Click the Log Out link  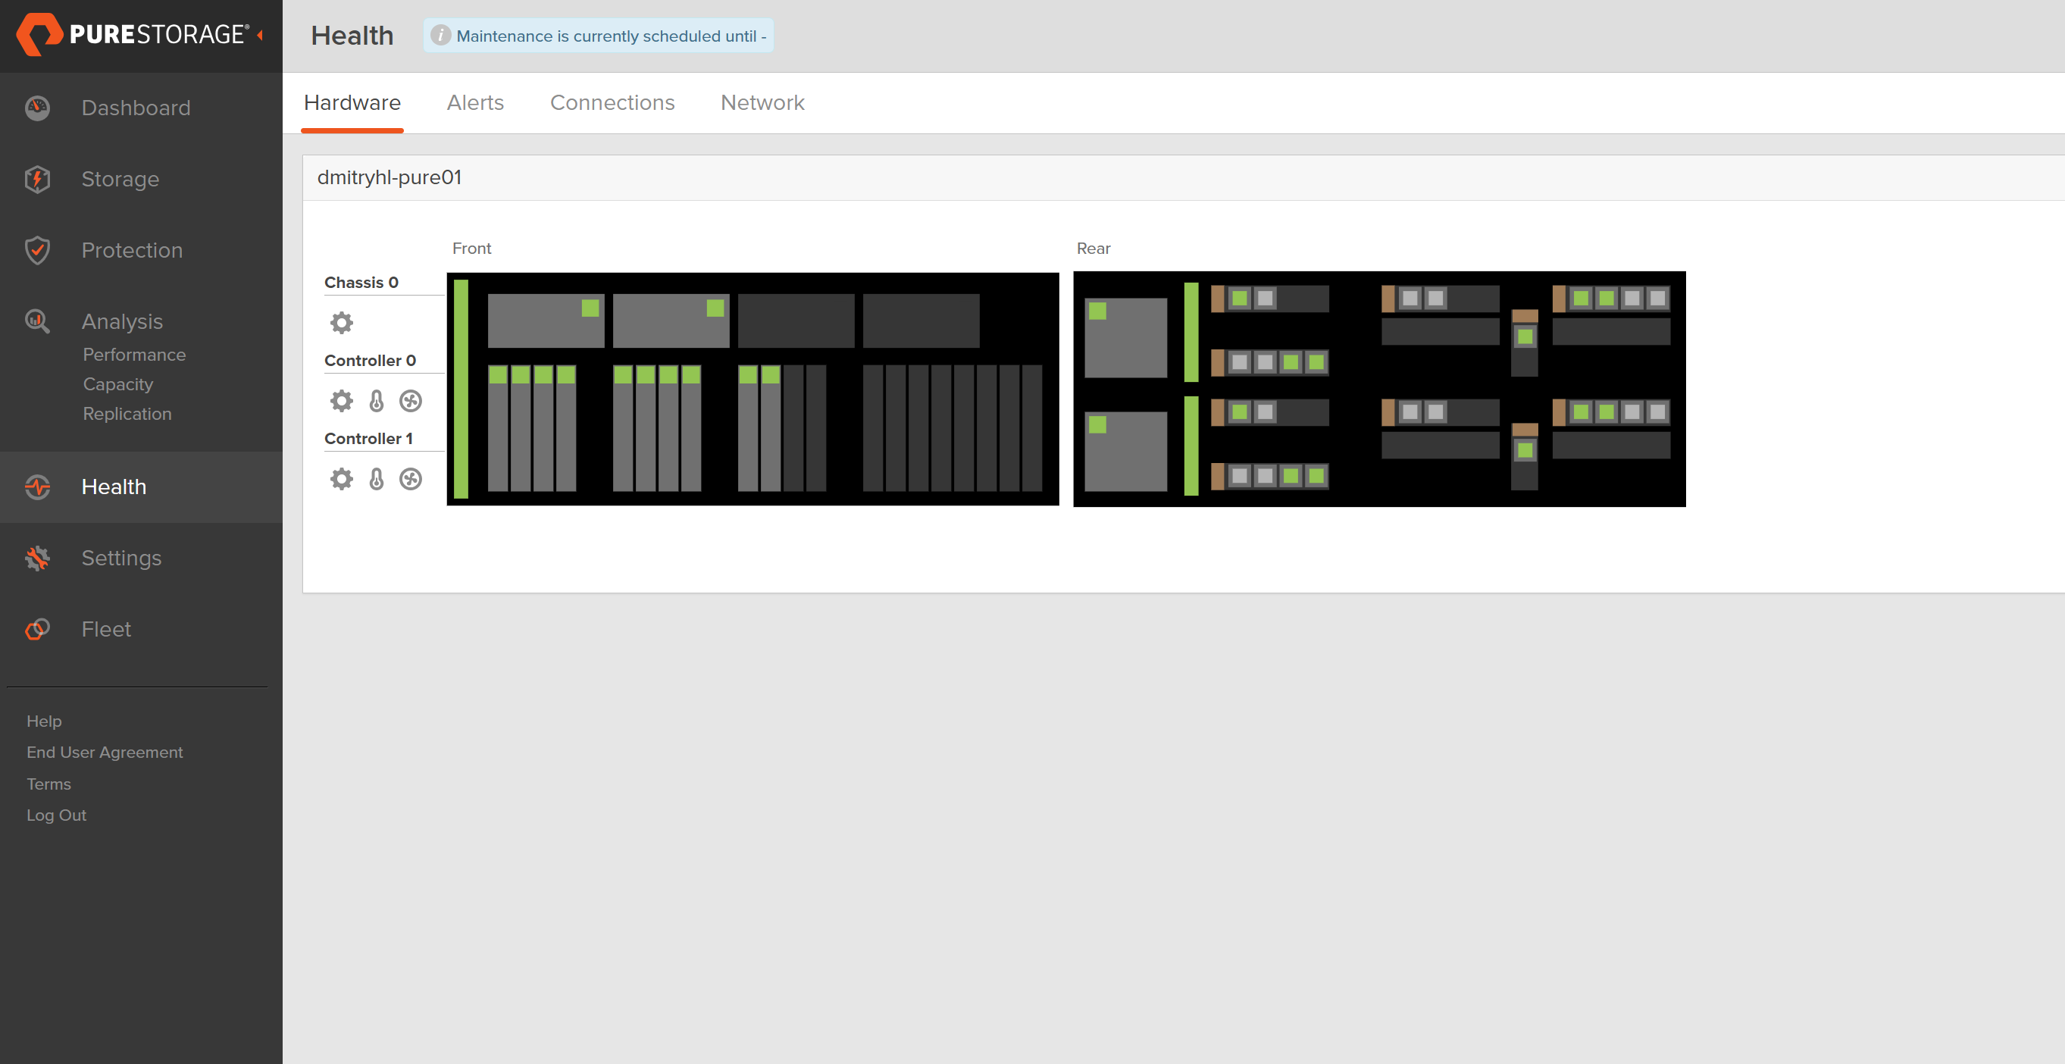point(56,815)
